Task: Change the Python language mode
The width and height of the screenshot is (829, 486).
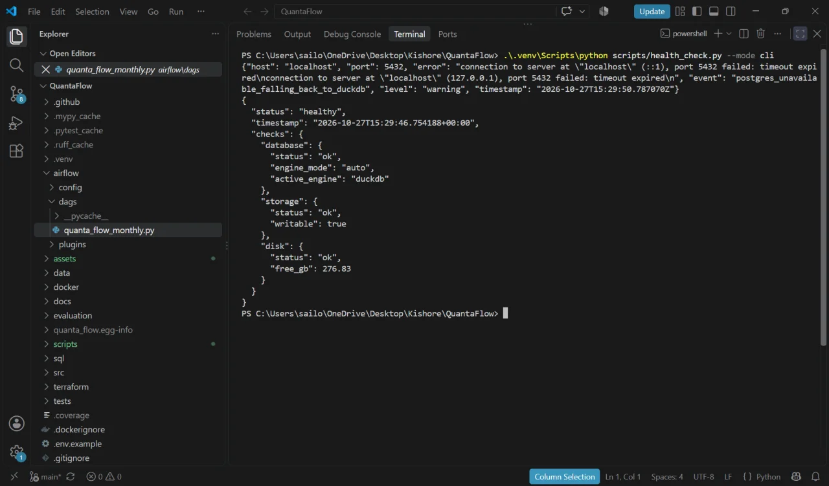Action: [769, 477]
